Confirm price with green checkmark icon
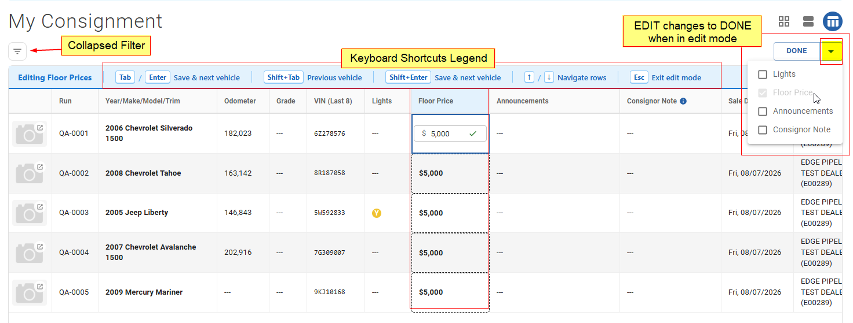This screenshot has height=323, width=853. (473, 133)
